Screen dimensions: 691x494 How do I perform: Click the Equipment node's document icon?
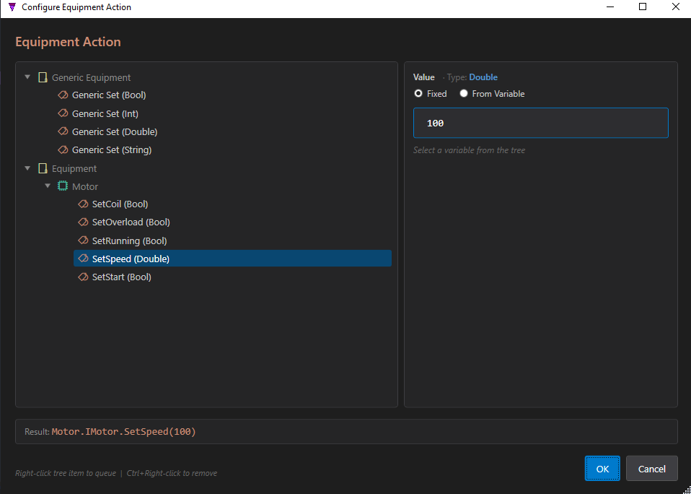point(43,168)
